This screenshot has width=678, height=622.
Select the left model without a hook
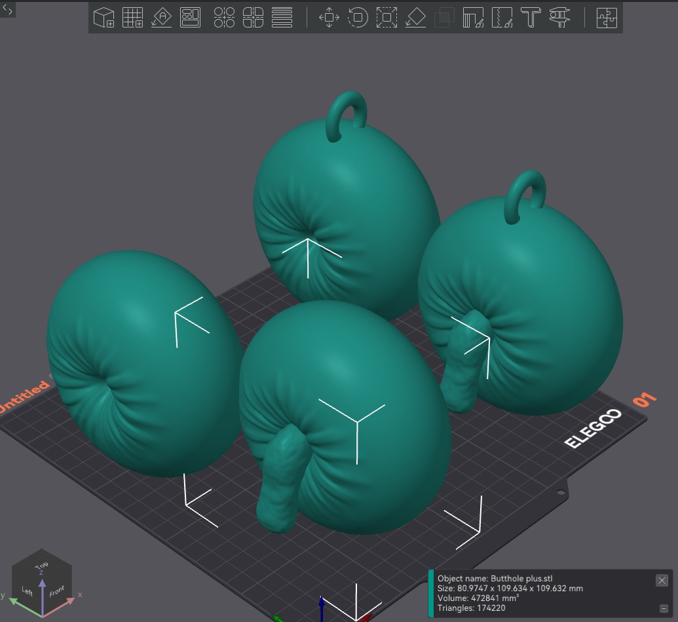(x=143, y=363)
